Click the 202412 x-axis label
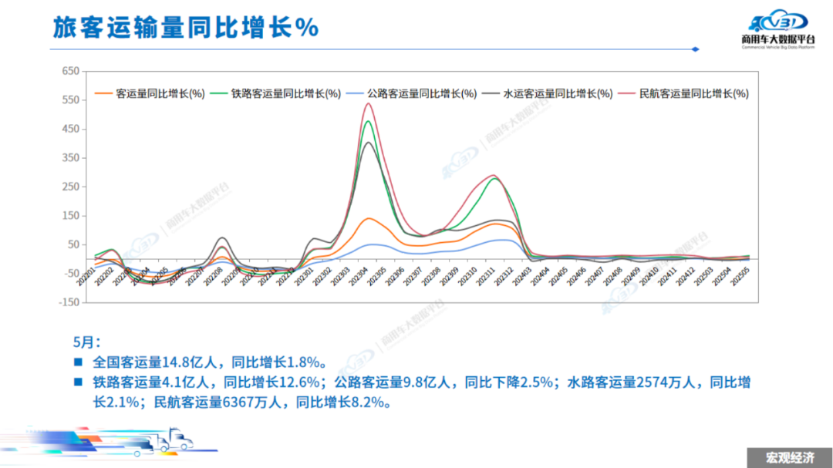The height and width of the screenshot is (468, 833). 686,276
